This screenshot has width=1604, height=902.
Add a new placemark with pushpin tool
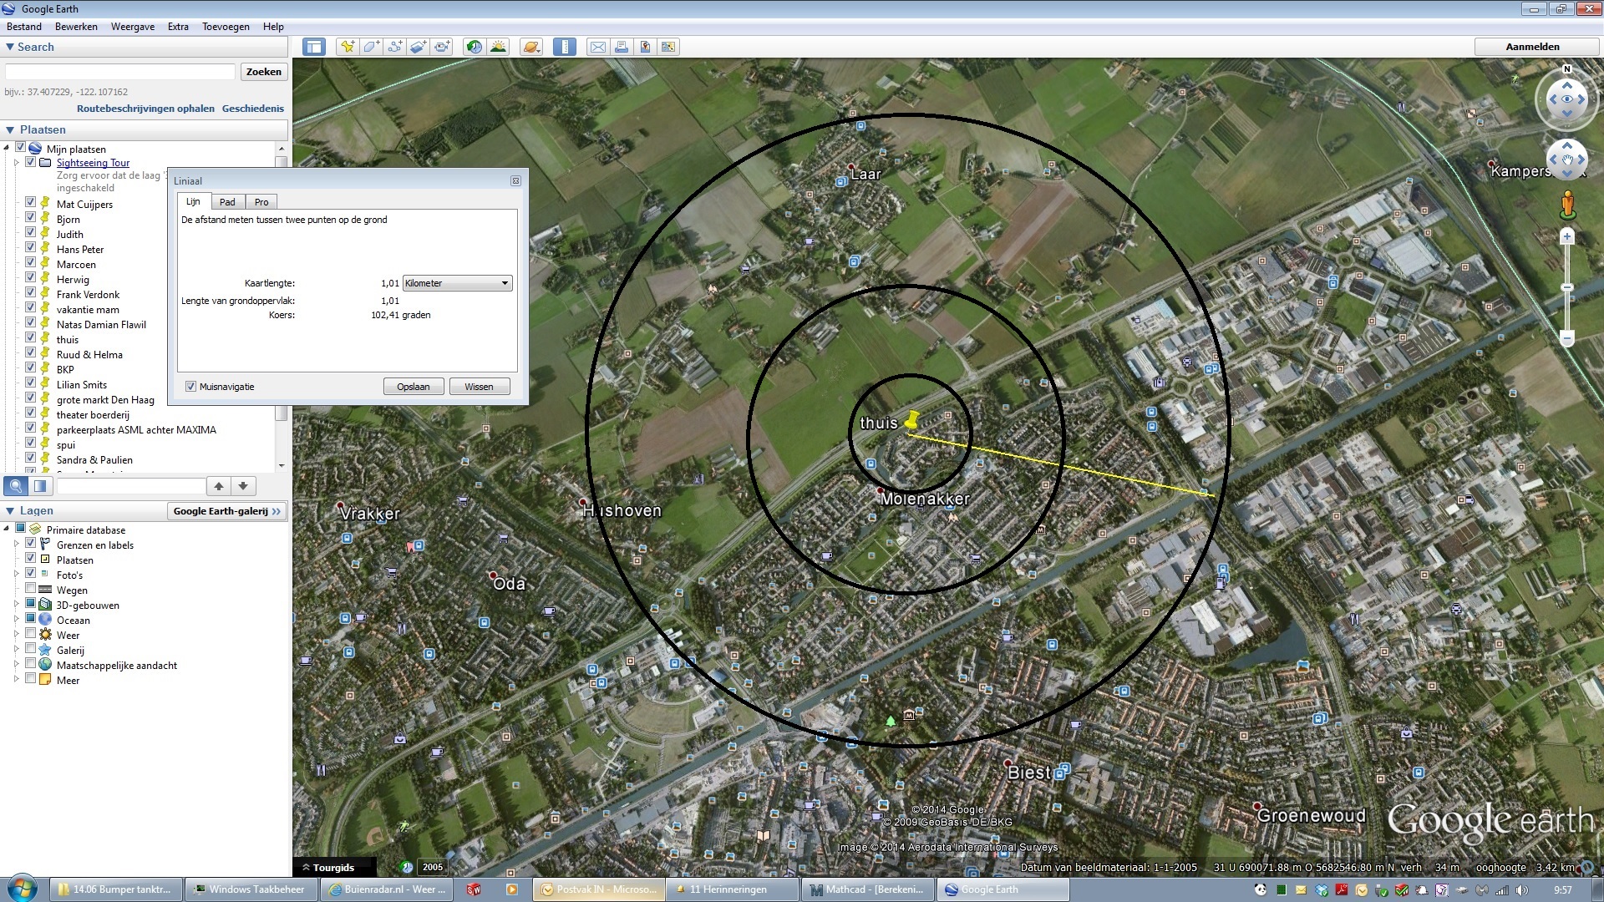(x=347, y=47)
